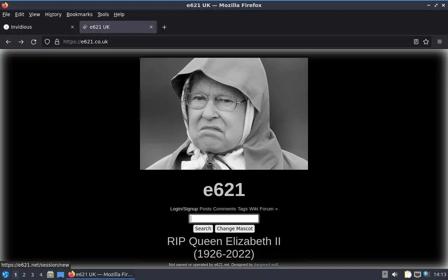Screen dimensions: 448x280
Task: Open the Wiki link
Action: click(x=253, y=209)
